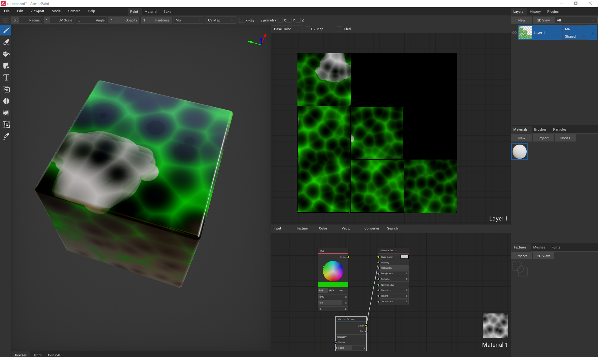Enable Symmetry Z checkbox
The width and height of the screenshot is (598, 357).
point(298,20)
